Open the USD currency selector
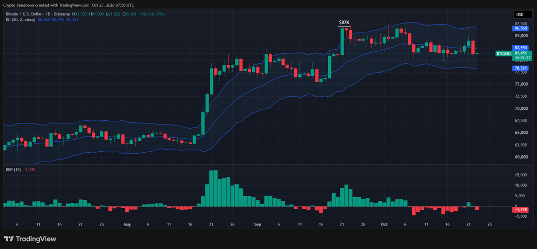The image size is (537, 249). [523, 14]
